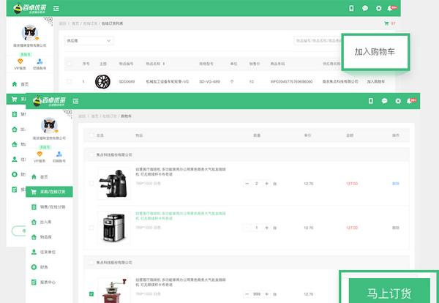Click 切换账号 icon in cart window
The height and width of the screenshot is (303, 439).
click(x=59, y=154)
